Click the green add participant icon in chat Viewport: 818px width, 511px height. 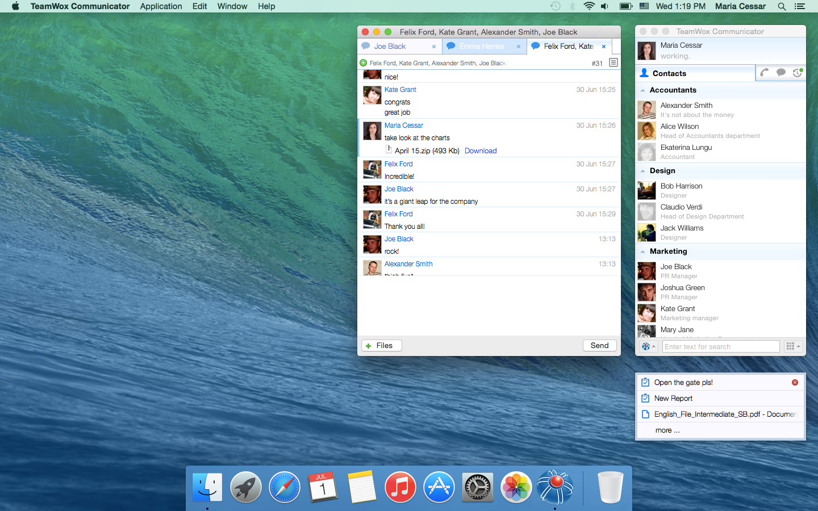coord(363,63)
